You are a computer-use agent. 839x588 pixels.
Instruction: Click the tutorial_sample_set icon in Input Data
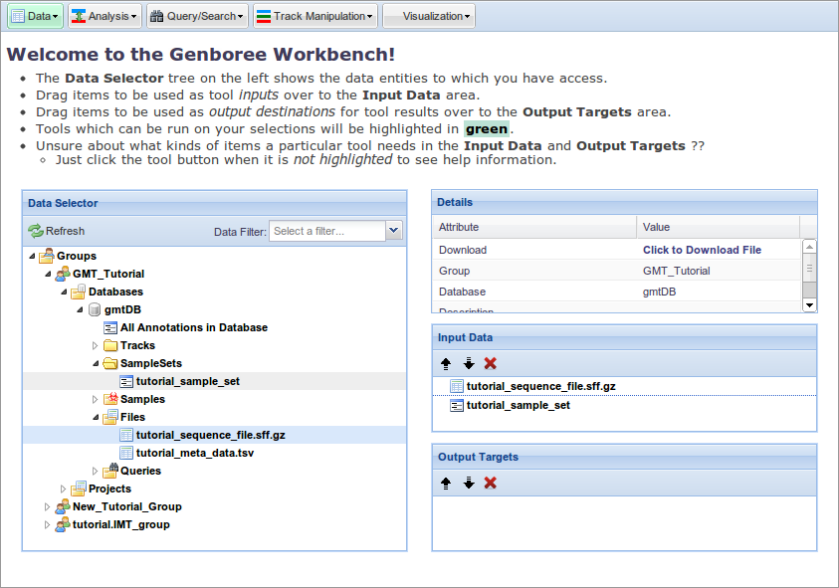tap(457, 406)
